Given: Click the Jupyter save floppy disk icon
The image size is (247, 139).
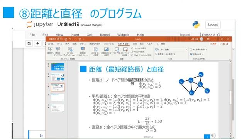Looking at the screenshot, I should coord(29,43).
